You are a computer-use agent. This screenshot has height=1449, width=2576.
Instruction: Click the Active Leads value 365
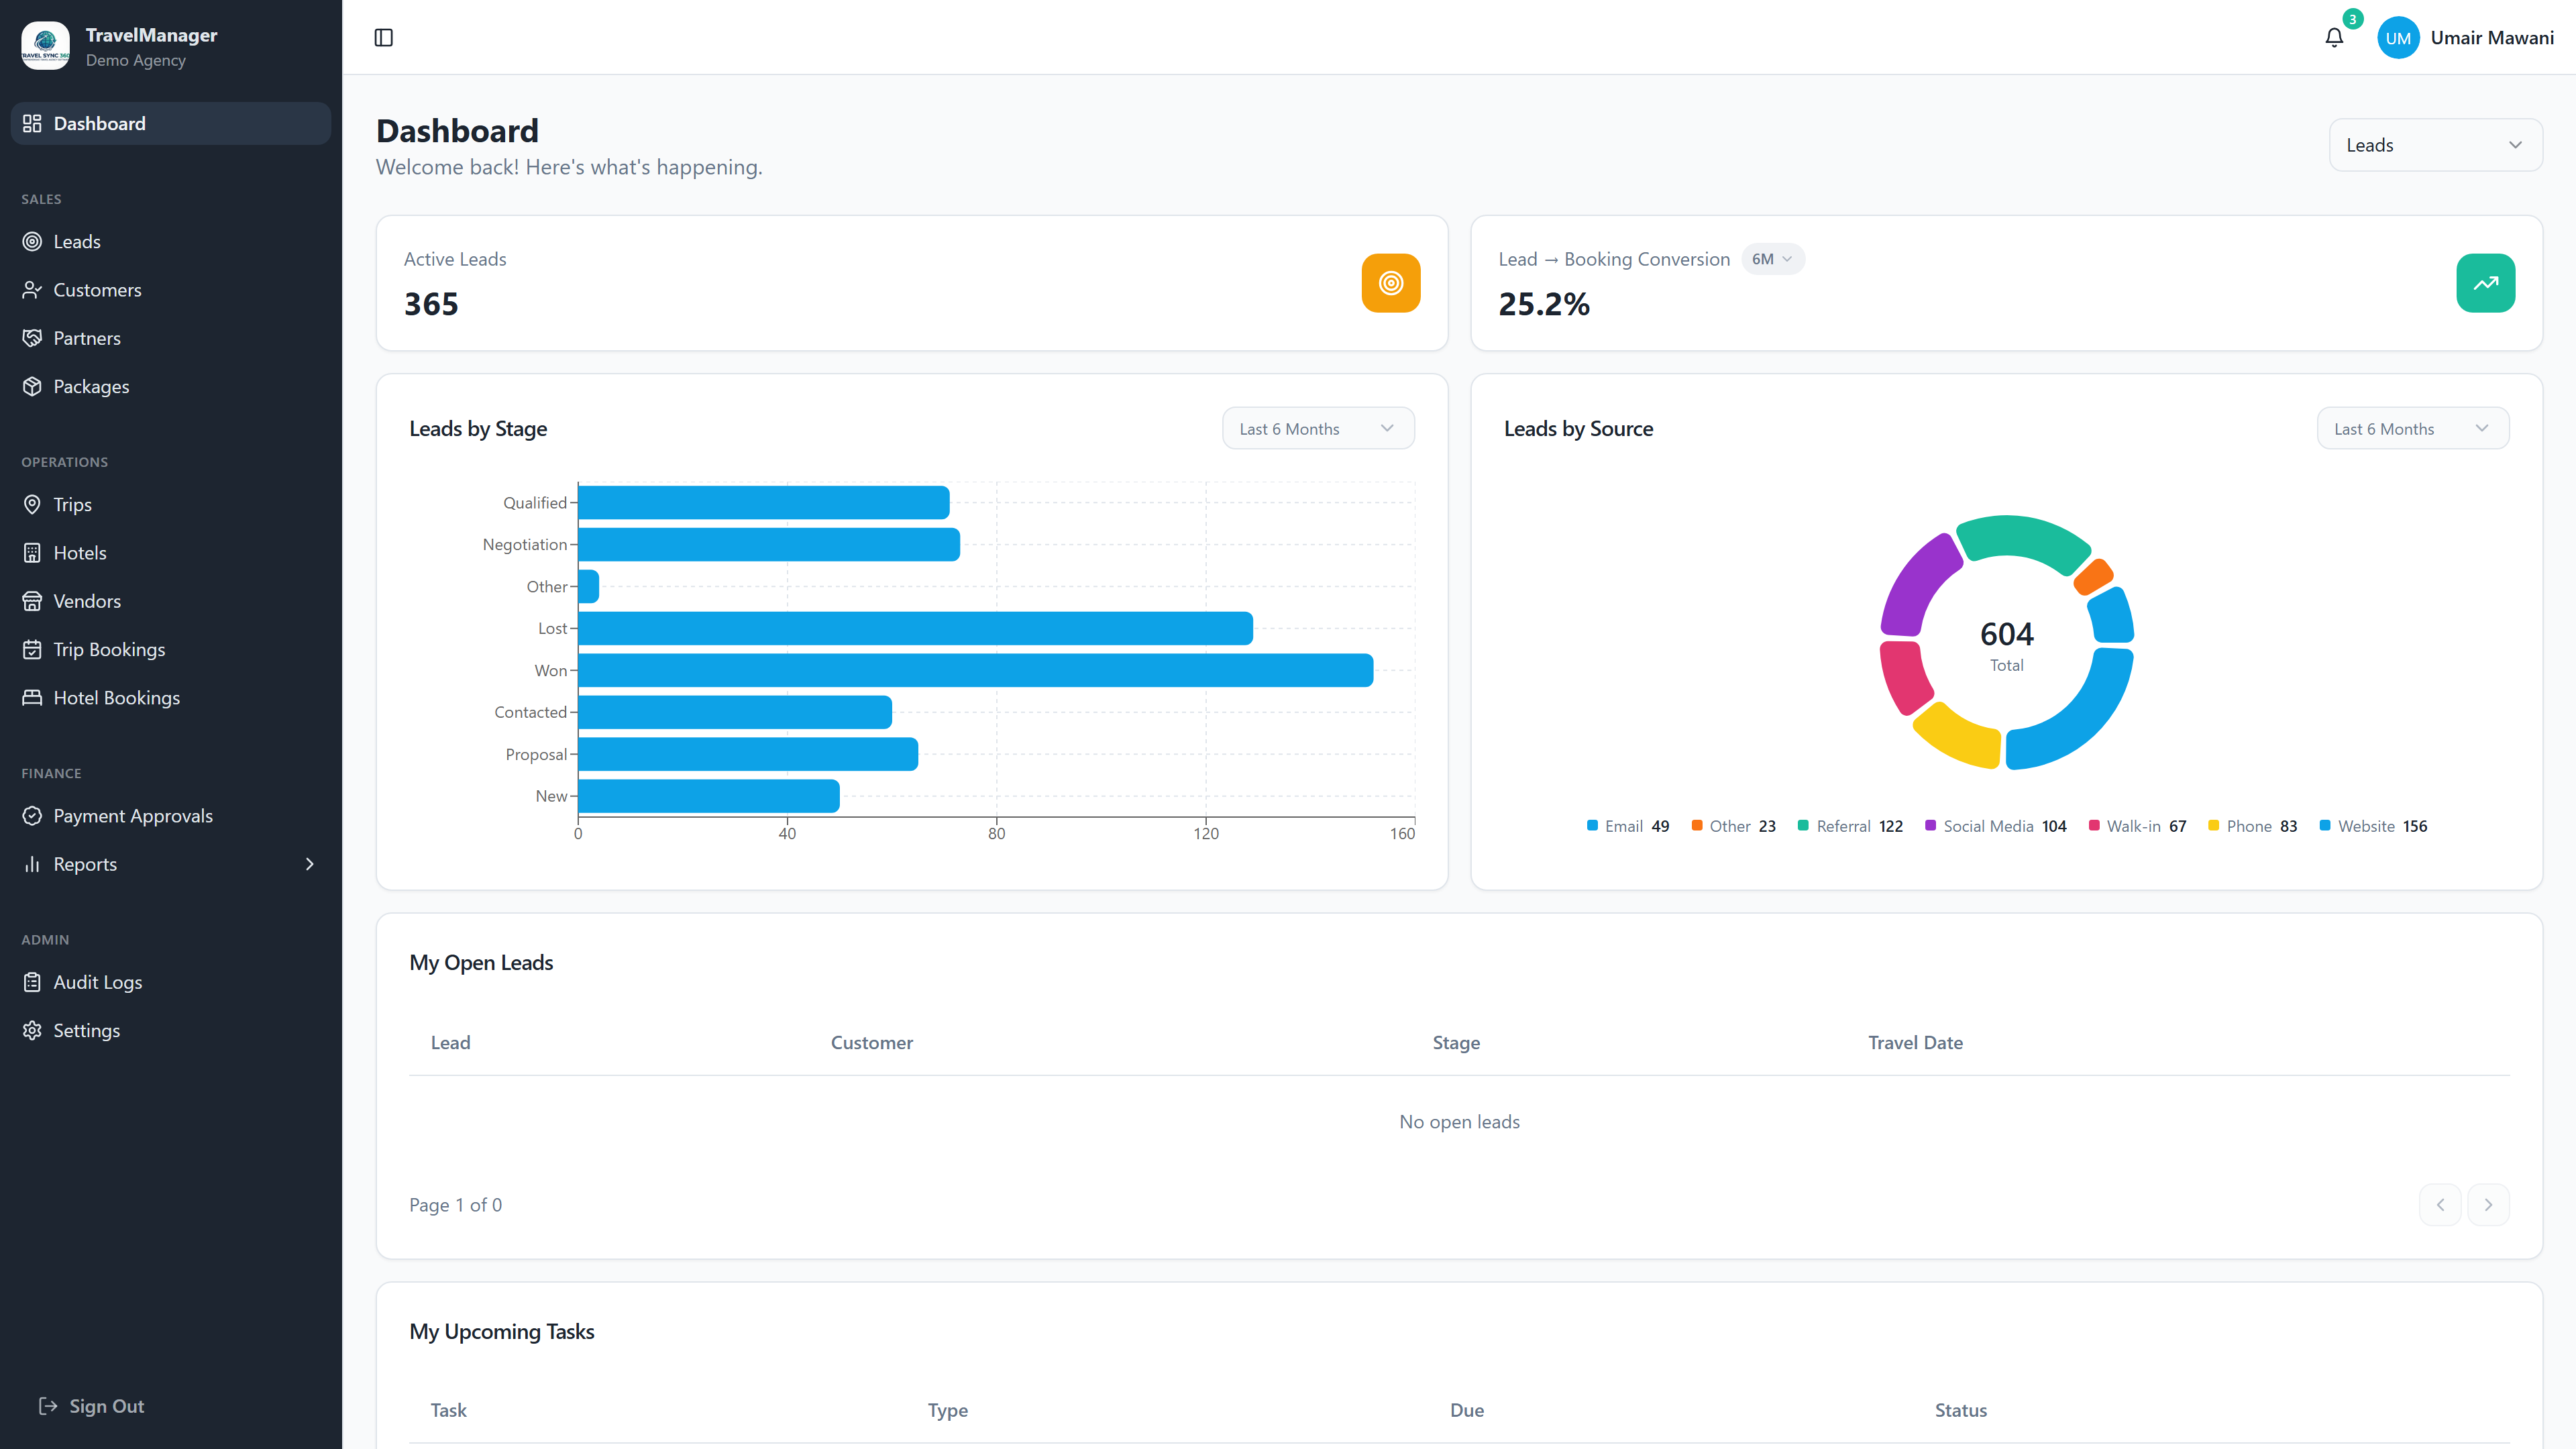[431, 304]
